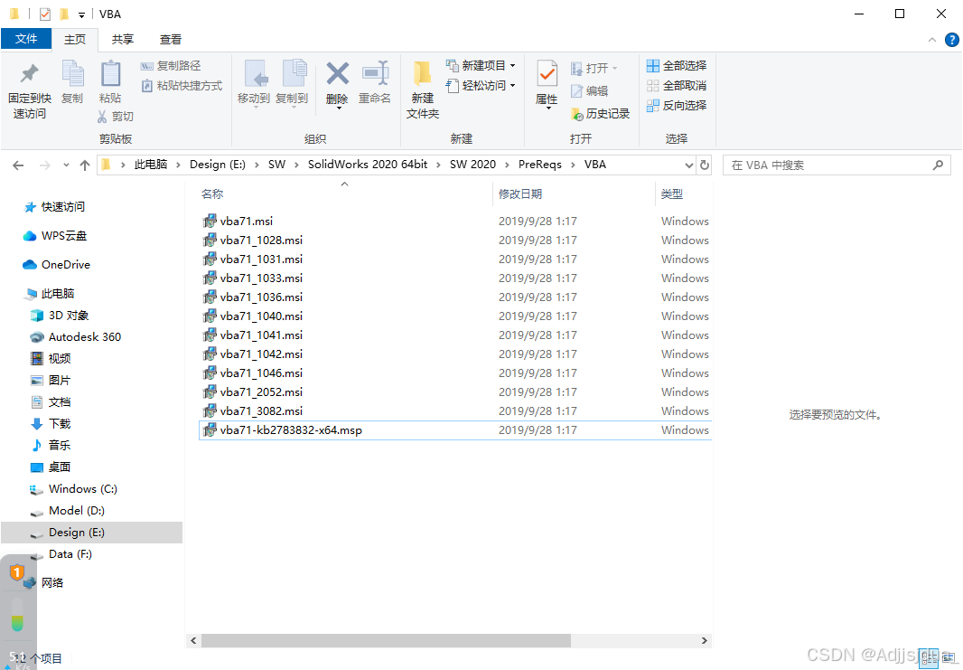Click the PreReqs breadcrumb segment

coord(540,165)
